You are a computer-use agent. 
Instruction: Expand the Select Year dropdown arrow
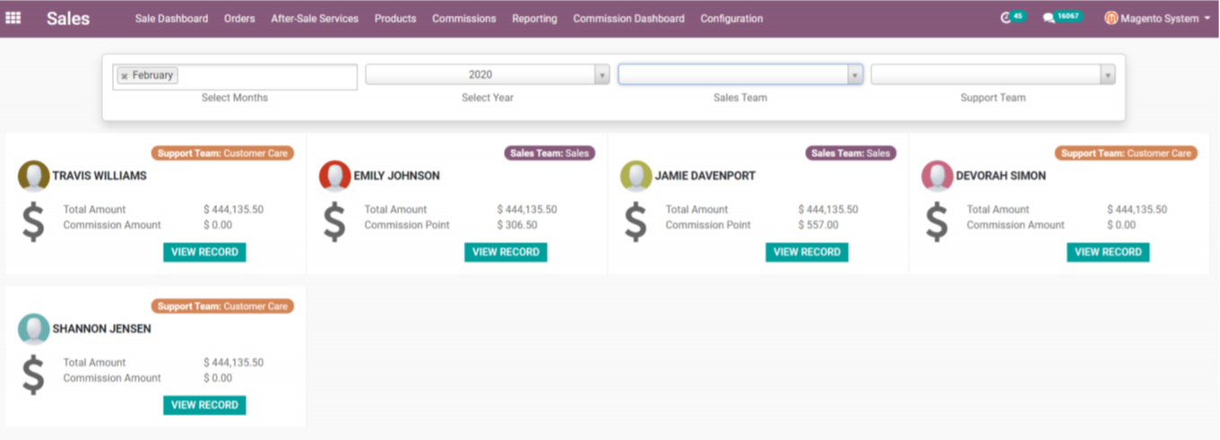pos(602,75)
